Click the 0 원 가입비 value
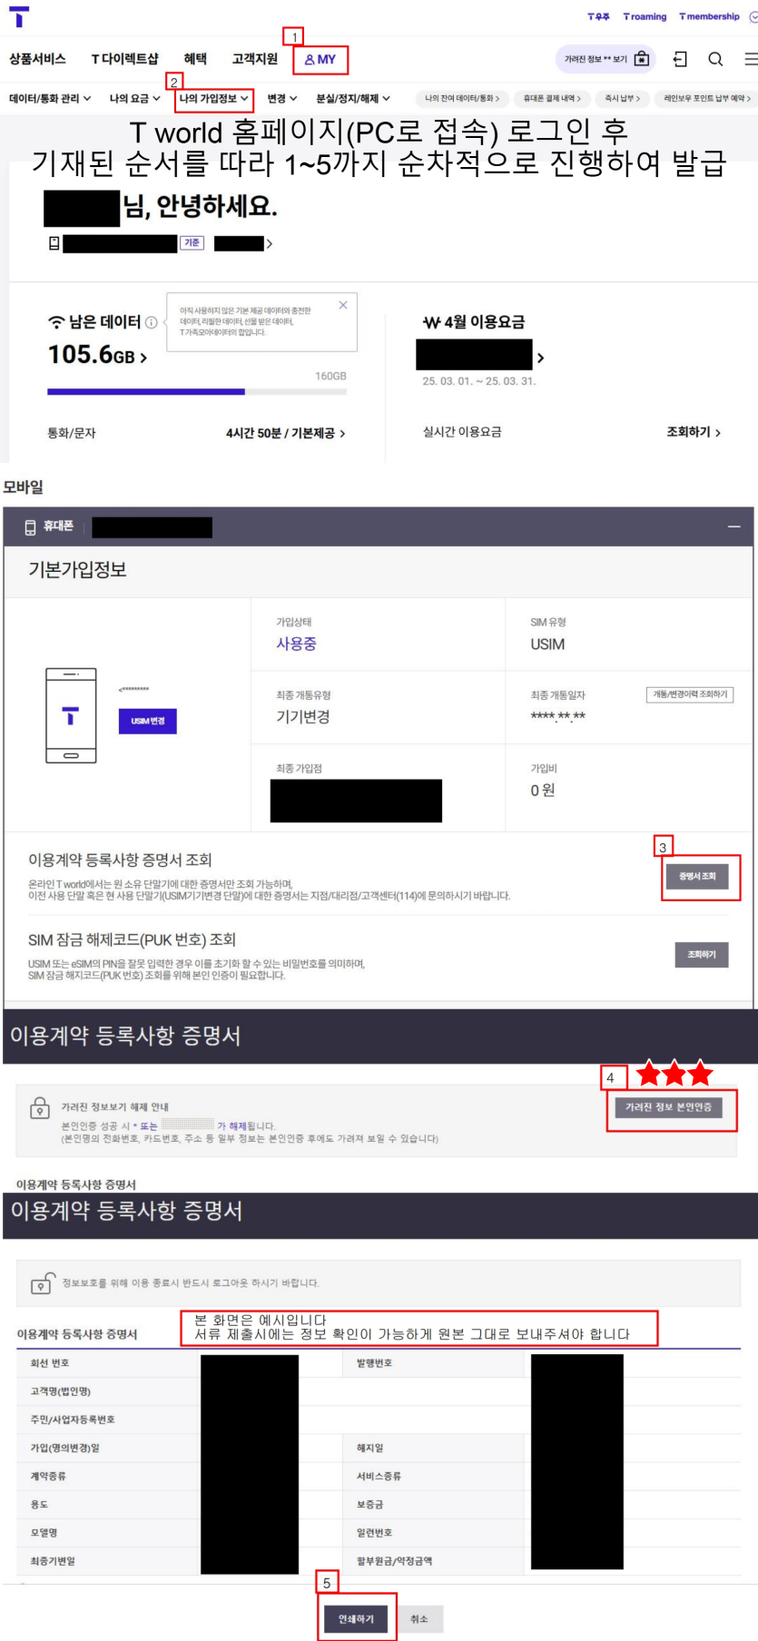 pos(543,790)
